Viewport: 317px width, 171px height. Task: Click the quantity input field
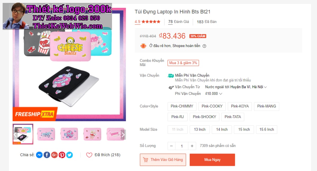pos(182,146)
